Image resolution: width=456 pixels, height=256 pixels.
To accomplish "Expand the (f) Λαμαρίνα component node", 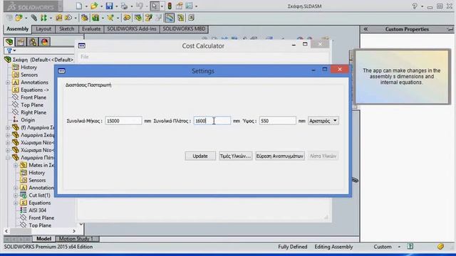I will (8, 128).
